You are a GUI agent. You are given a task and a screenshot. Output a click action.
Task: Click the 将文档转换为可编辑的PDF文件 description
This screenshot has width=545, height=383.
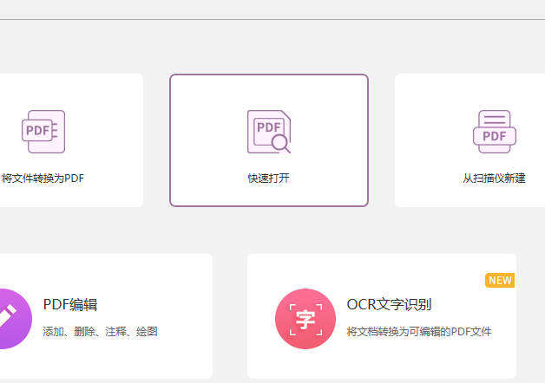click(419, 331)
